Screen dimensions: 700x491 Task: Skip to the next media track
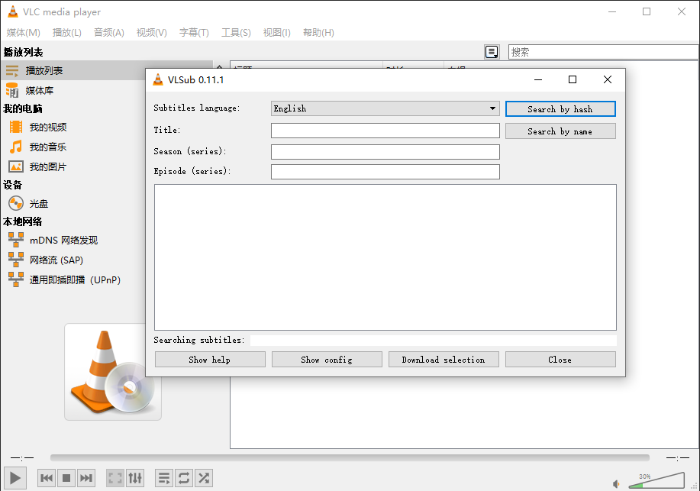[x=86, y=479]
